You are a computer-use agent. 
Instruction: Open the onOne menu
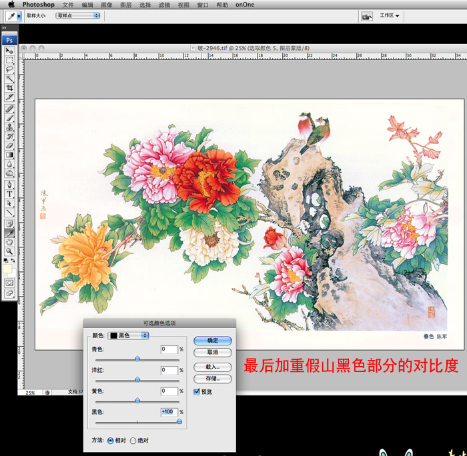coord(245,5)
